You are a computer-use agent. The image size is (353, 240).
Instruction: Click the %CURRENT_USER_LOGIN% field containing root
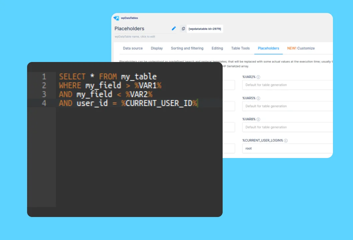click(287, 148)
